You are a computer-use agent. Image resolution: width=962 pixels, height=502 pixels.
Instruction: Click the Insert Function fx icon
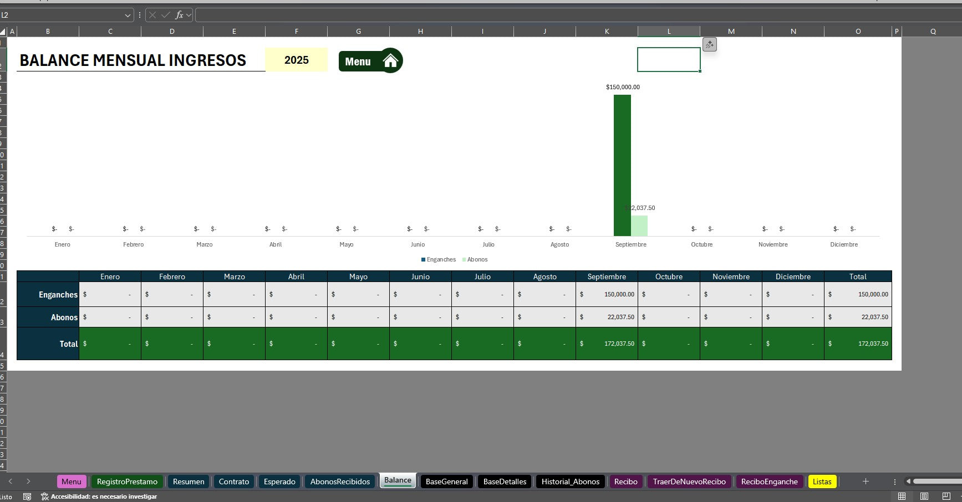179,15
